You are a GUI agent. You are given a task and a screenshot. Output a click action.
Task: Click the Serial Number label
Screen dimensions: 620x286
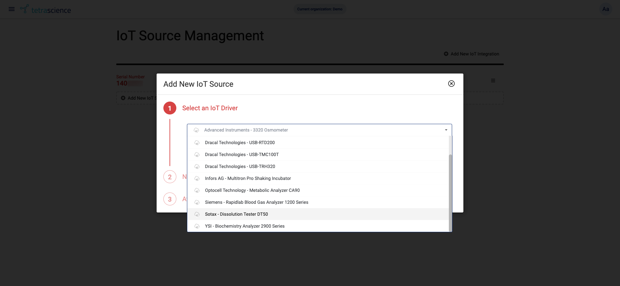(x=130, y=77)
